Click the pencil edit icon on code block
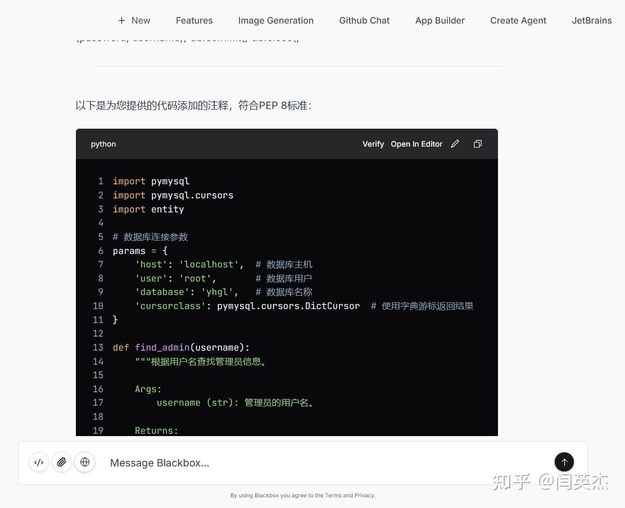 point(455,144)
